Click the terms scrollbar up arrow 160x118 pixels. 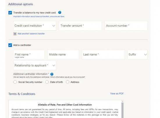(122, 101)
